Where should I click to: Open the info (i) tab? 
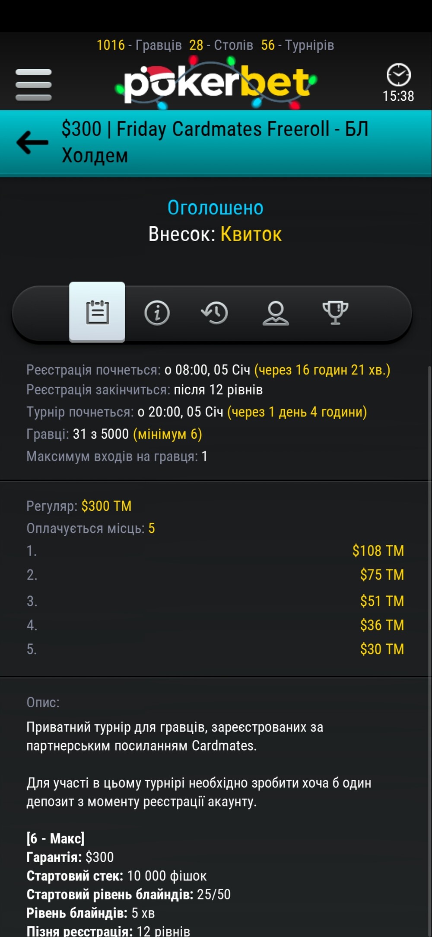157,313
